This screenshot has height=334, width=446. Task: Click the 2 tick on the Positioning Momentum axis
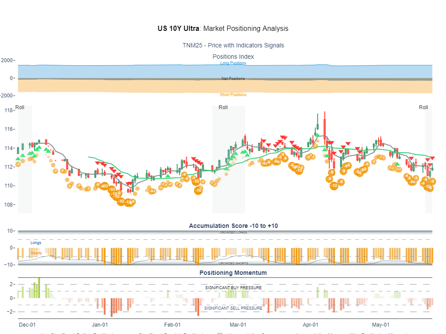11,284
